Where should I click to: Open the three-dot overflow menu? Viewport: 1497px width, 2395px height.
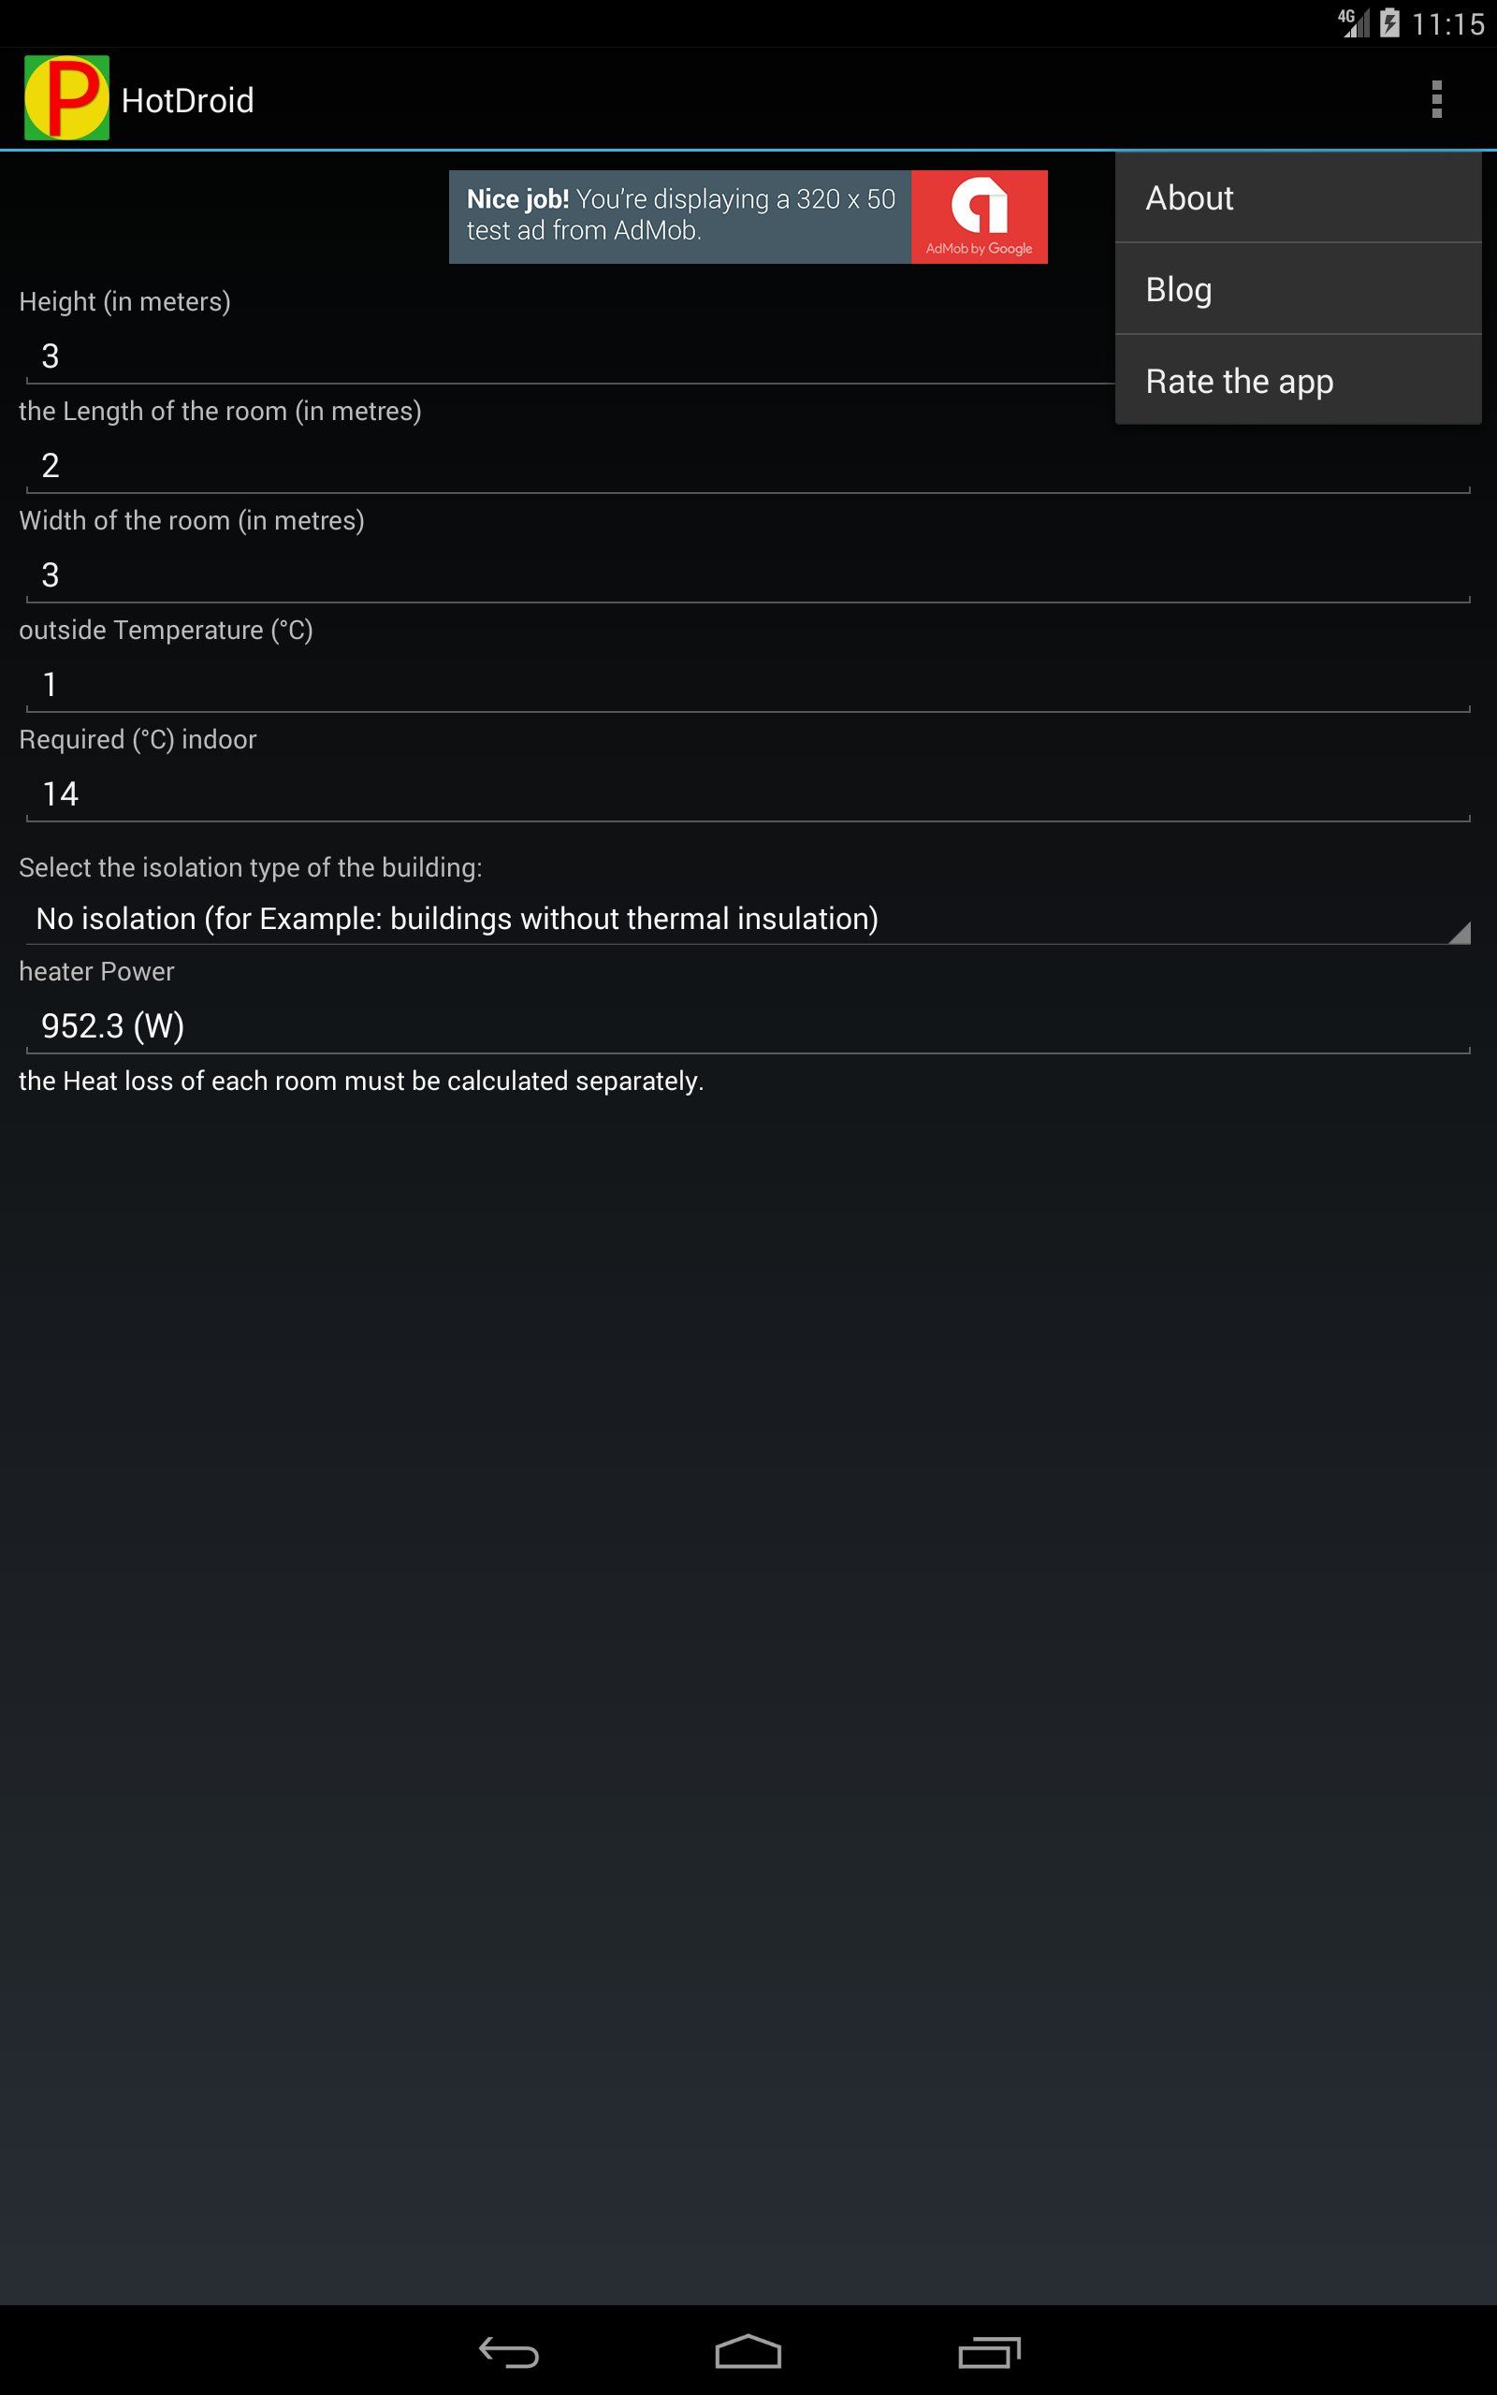tap(1435, 99)
